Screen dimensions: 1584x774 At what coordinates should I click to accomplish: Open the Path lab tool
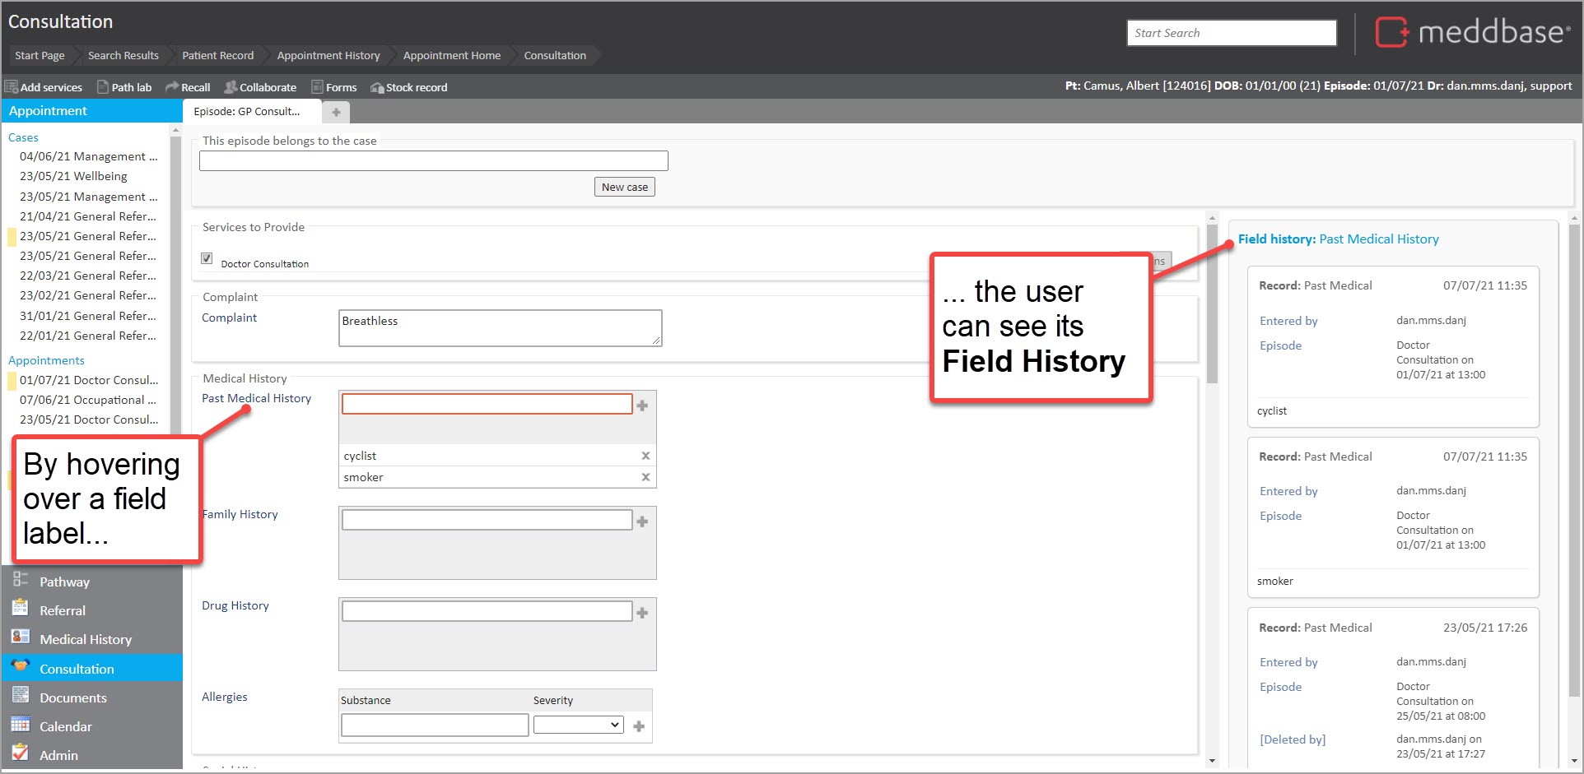click(124, 87)
